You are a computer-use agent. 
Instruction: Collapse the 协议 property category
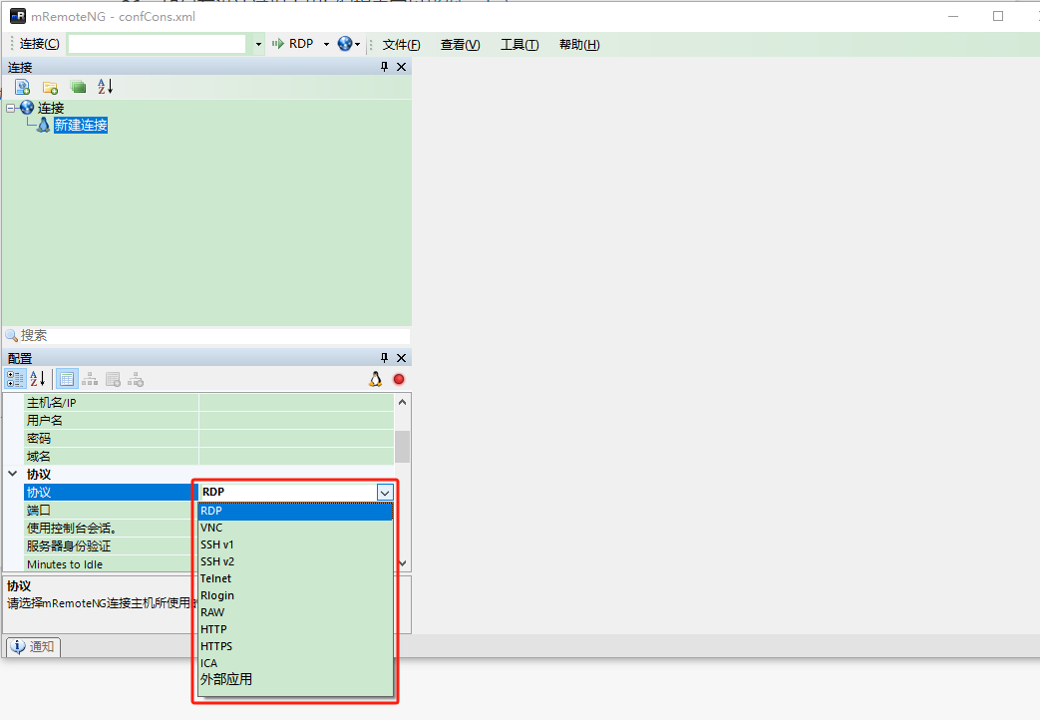(13, 474)
